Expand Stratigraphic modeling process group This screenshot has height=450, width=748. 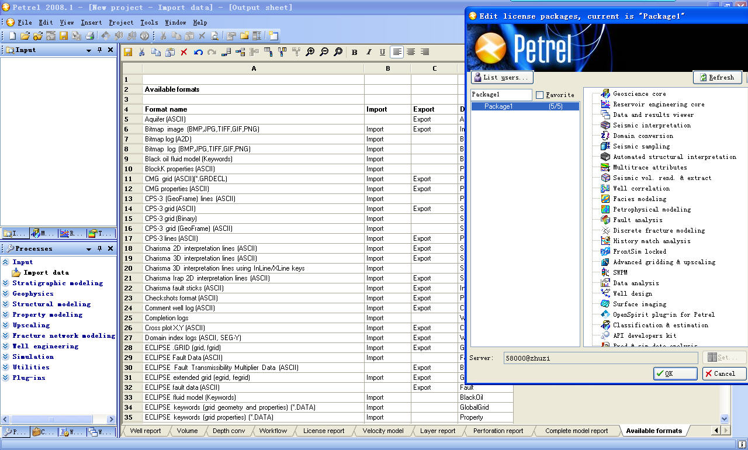[6, 283]
